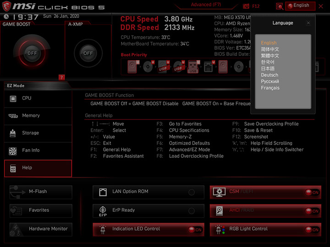Switch to Advanced (F7) mode
330x247 pixels.
206,5
